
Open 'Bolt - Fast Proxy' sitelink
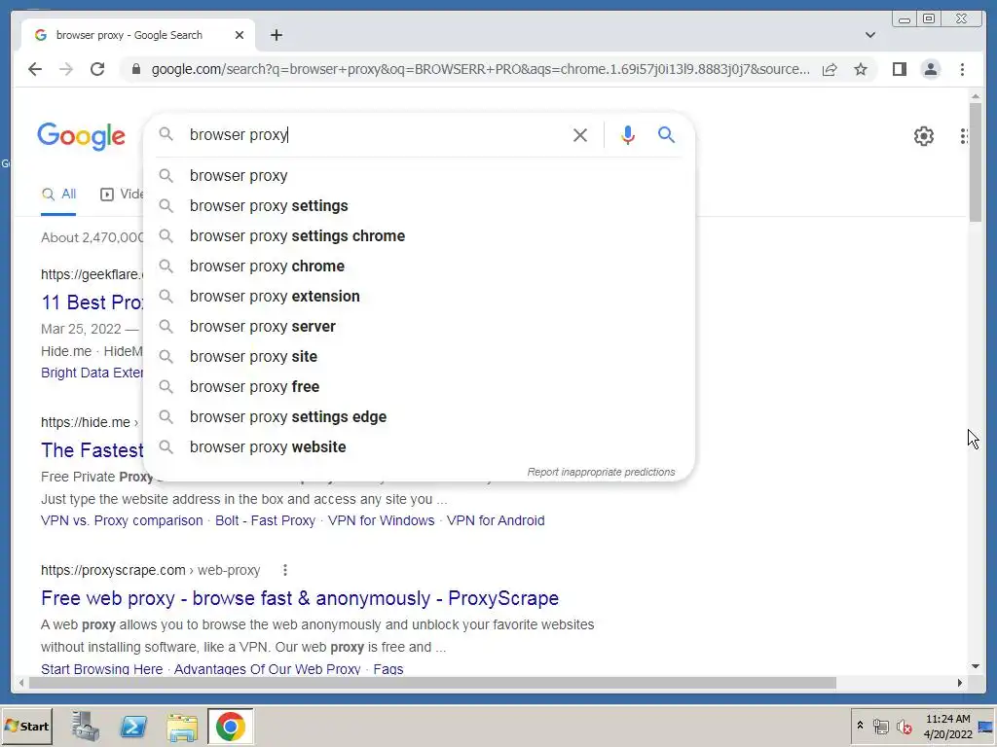click(265, 521)
